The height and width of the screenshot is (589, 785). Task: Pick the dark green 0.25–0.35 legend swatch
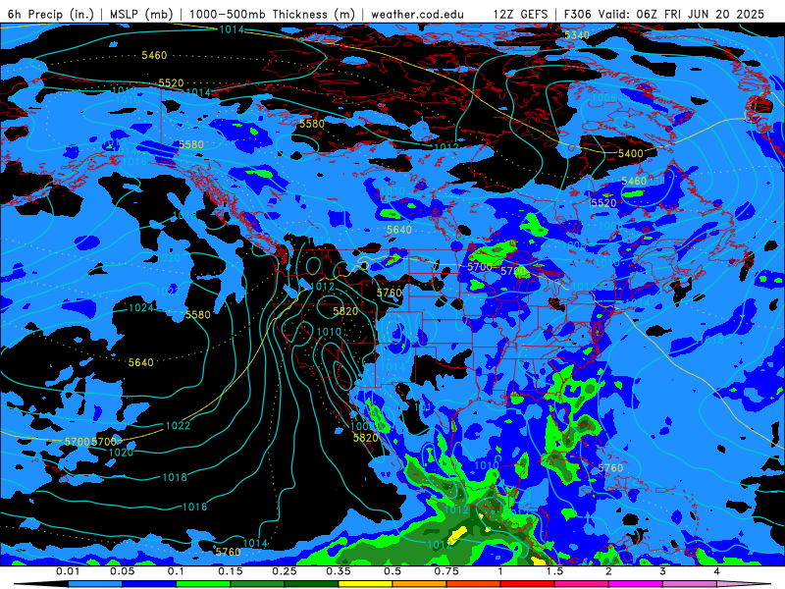311,584
